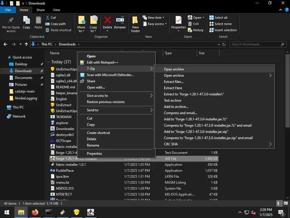Click the red Delete icon in ribbon
The image size is (290, 218).
[107, 20]
